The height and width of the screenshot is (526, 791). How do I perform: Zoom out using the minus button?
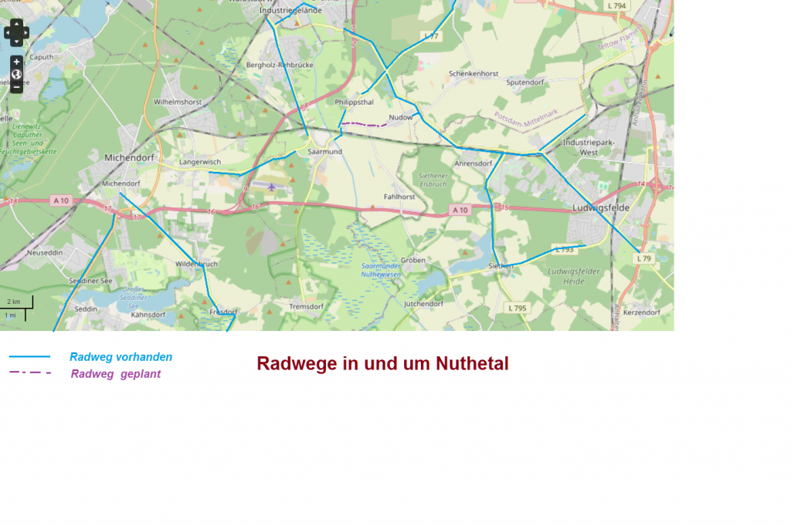(16, 87)
